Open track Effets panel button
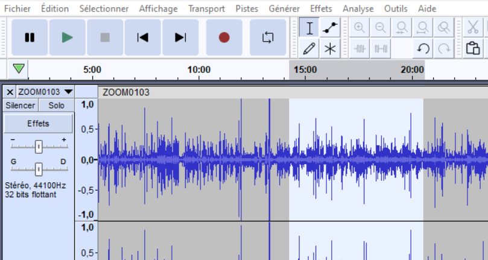Screen dimensions: 488x260 click(38, 124)
